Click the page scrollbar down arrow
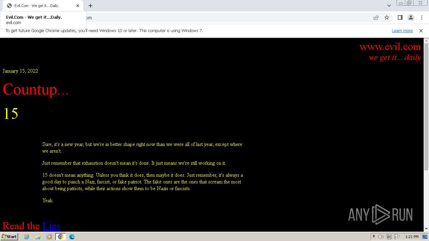Image resolution: width=429 pixels, height=241 pixels. pyautogui.click(x=426, y=229)
